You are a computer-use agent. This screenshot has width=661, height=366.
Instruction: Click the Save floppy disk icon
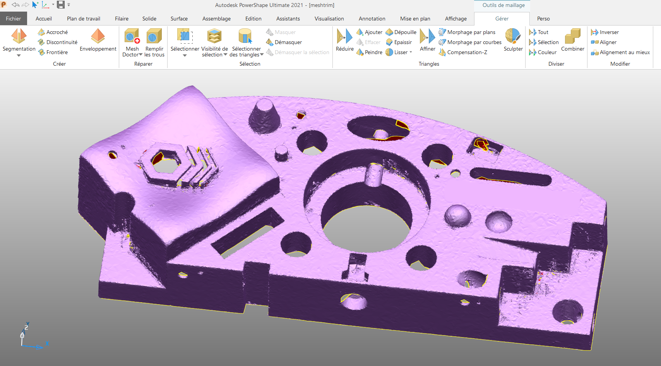point(61,5)
